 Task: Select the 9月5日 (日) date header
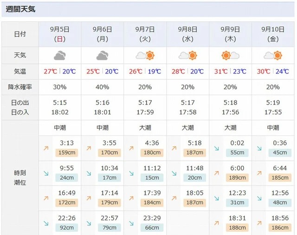click(60, 34)
